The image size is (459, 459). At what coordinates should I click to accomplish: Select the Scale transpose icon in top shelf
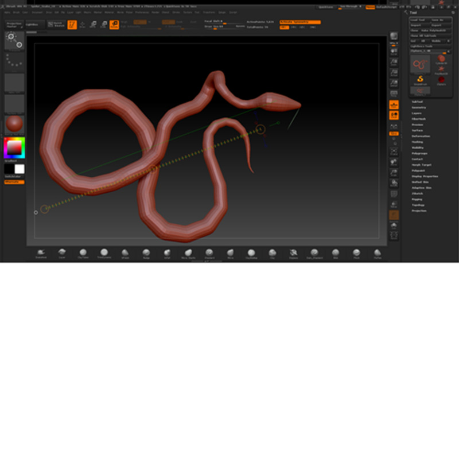click(x=104, y=25)
